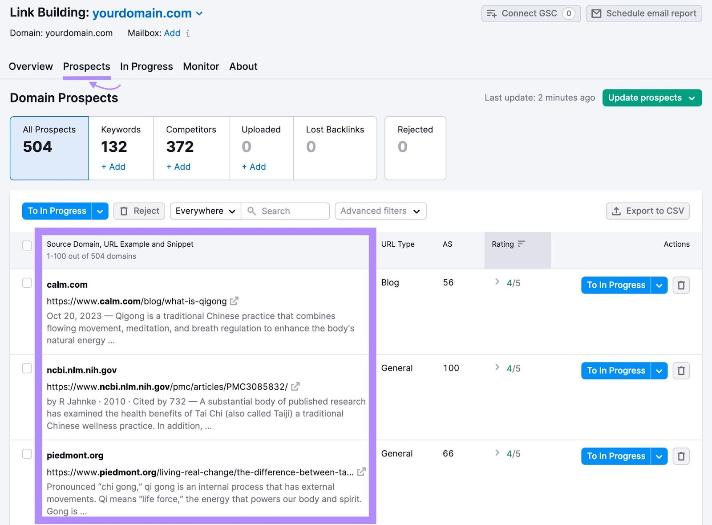Image resolution: width=712 pixels, height=525 pixels.
Task: Click the bulk To In Progress button
Action: click(x=57, y=211)
